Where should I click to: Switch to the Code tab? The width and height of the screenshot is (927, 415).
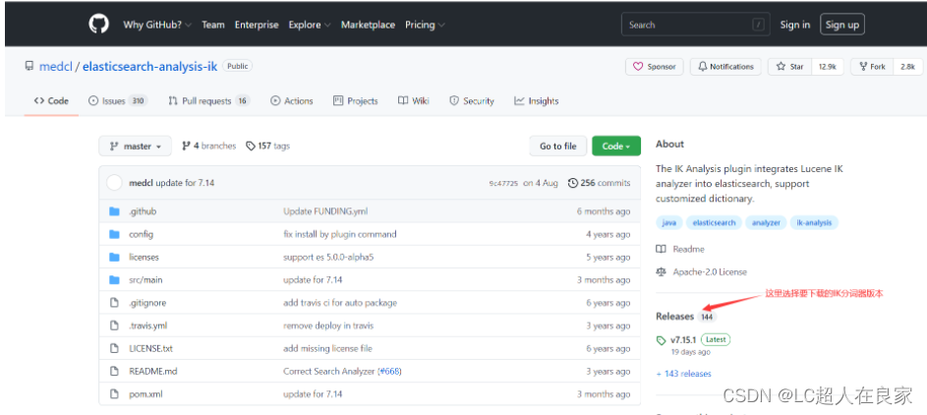51,101
